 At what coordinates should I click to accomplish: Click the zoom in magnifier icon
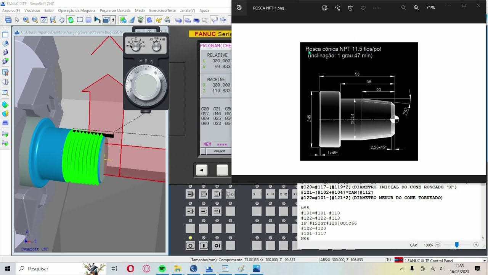(26, 20)
